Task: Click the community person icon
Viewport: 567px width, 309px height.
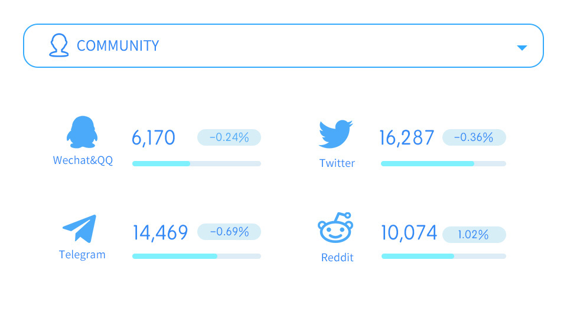Action: point(58,45)
